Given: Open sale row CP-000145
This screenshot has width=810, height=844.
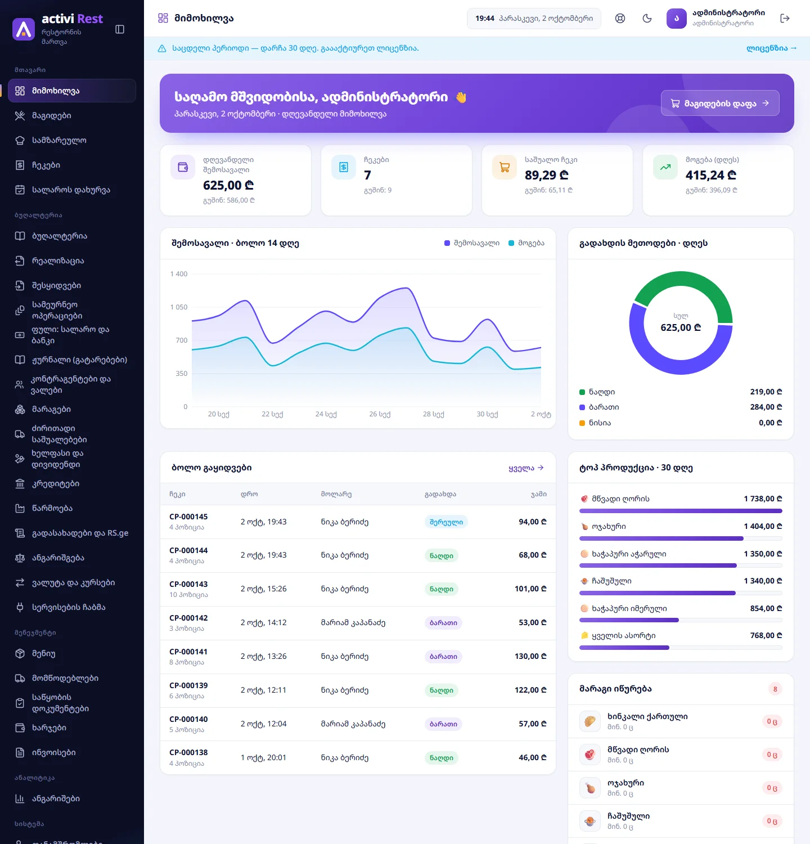Looking at the screenshot, I should click(358, 522).
